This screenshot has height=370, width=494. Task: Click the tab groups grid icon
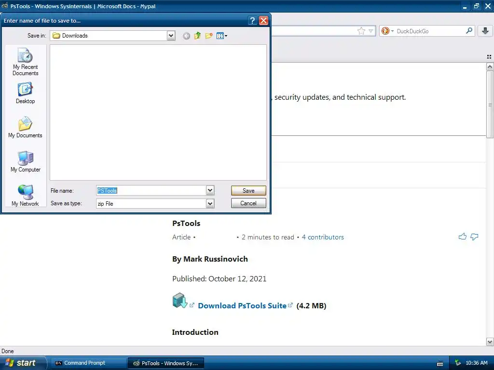(x=489, y=57)
